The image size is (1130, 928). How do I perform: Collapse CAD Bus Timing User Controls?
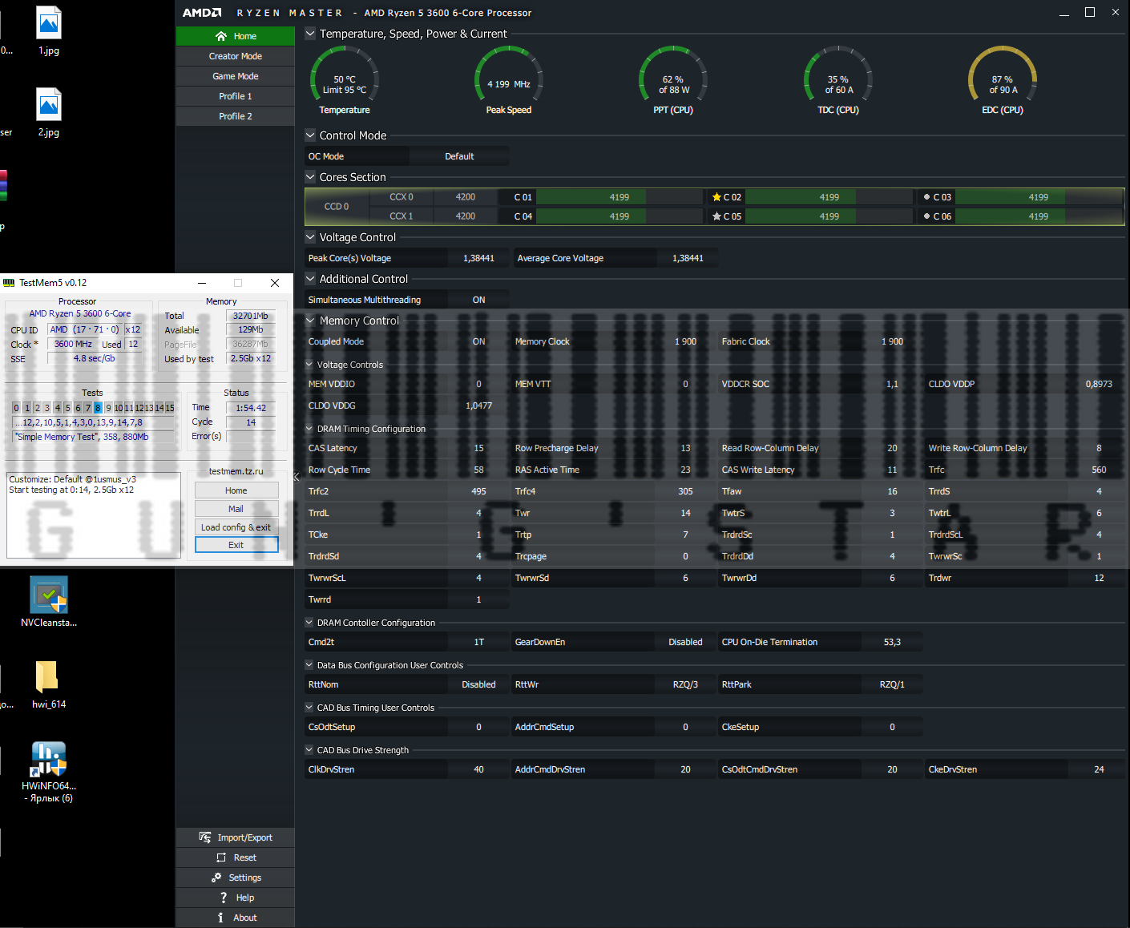[x=309, y=708]
